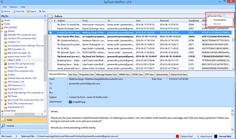Screen dimensions: 236x139
Task: Sort emails by Size(Bytes) column header
Action: (x=194, y=21)
